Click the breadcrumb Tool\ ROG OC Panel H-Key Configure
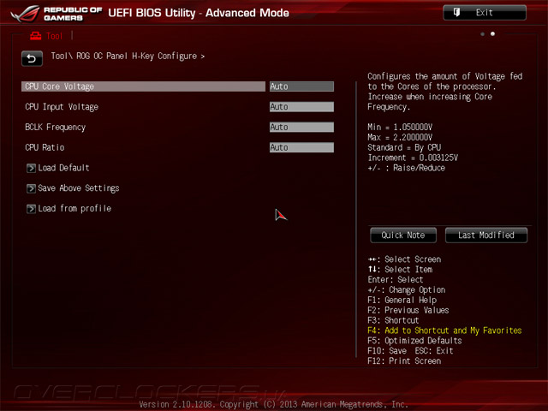 click(x=128, y=56)
